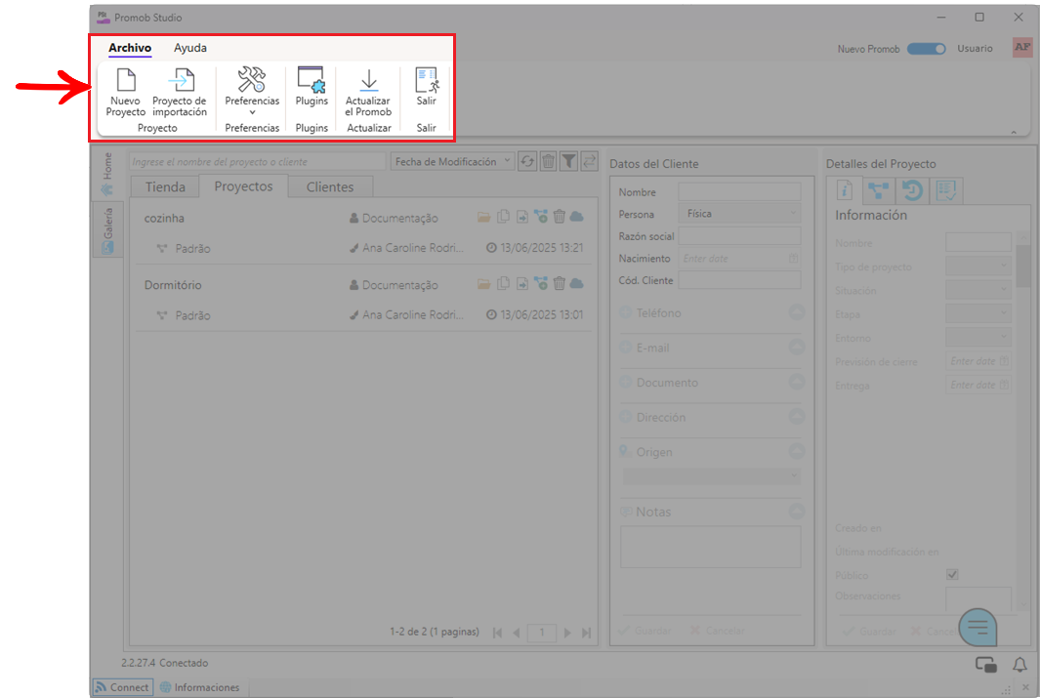Collapse the ribbon with bottom-right chevron
The height and width of the screenshot is (698, 1040).
(1014, 133)
